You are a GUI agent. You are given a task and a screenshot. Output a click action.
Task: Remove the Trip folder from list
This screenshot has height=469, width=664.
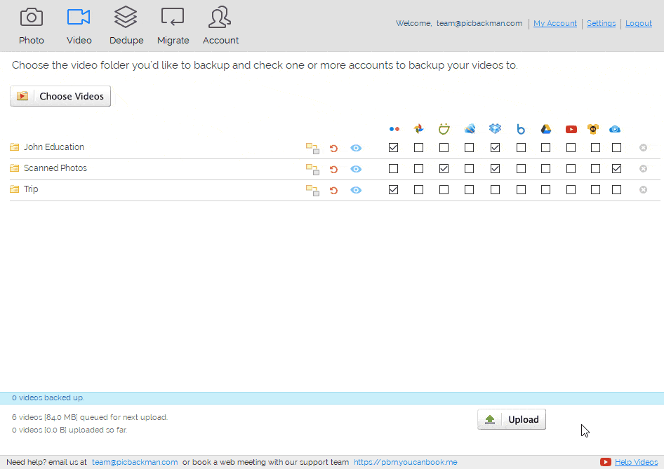[x=643, y=190]
